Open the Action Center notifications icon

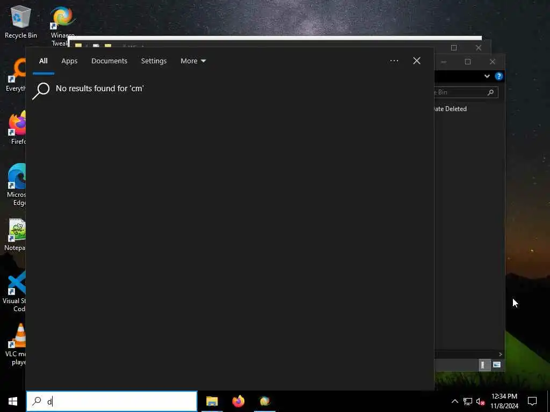(x=532, y=401)
